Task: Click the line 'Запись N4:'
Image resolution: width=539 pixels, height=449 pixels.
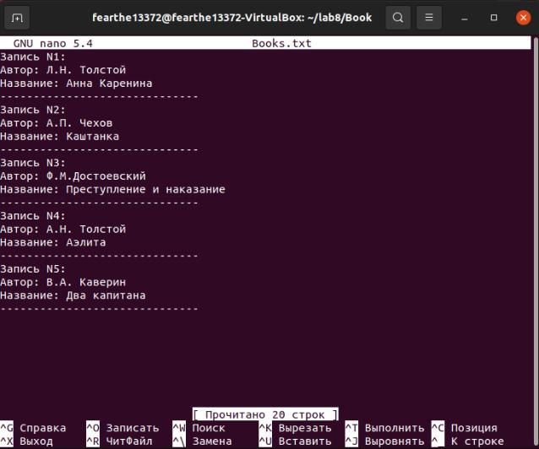Action: (x=33, y=216)
